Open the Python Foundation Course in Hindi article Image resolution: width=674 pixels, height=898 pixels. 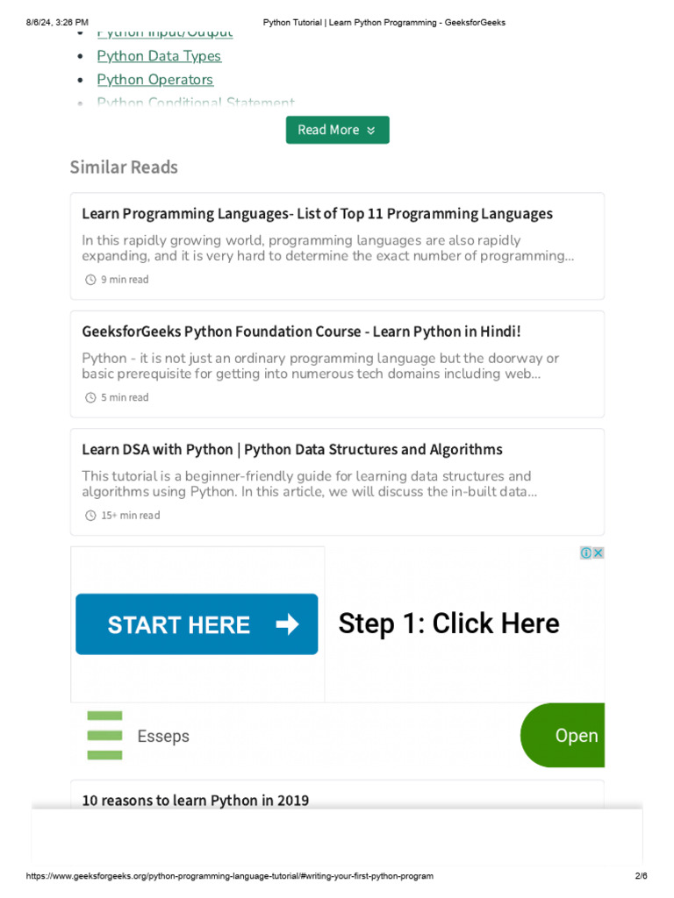pyautogui.click(x=301, y=331)
